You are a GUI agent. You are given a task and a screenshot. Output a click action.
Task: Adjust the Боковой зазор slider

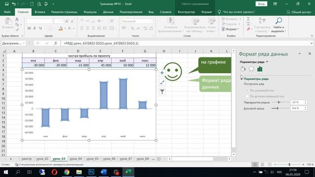(x=278, y=108)
